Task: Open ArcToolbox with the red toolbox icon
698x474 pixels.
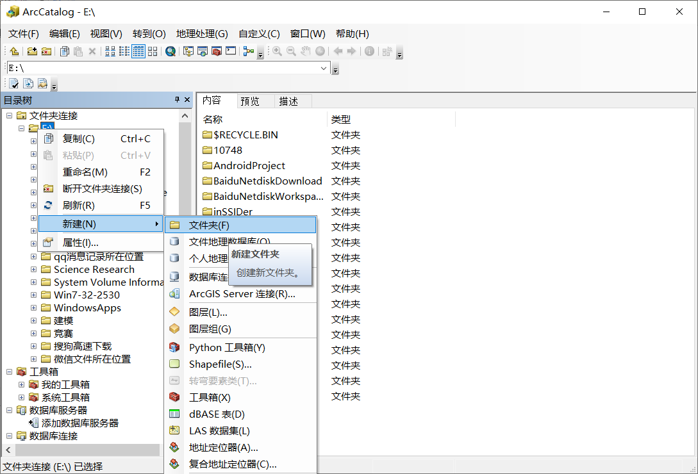Action: point(217,51)
